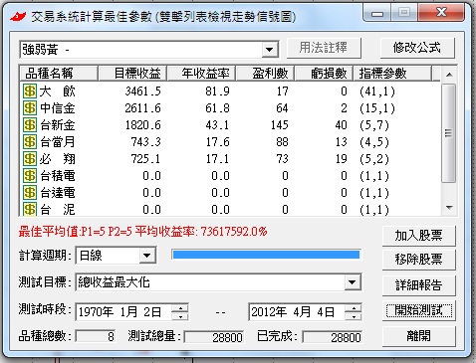Sort by 虧損數 column header
Viewport: 476px width, 363px height.
click(x=324, y=73)
